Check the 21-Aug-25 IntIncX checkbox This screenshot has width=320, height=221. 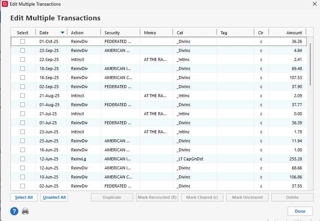click(23, 96)
